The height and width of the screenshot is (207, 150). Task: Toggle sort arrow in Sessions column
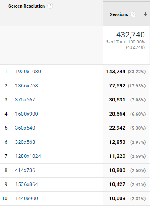tap(146, 14)
